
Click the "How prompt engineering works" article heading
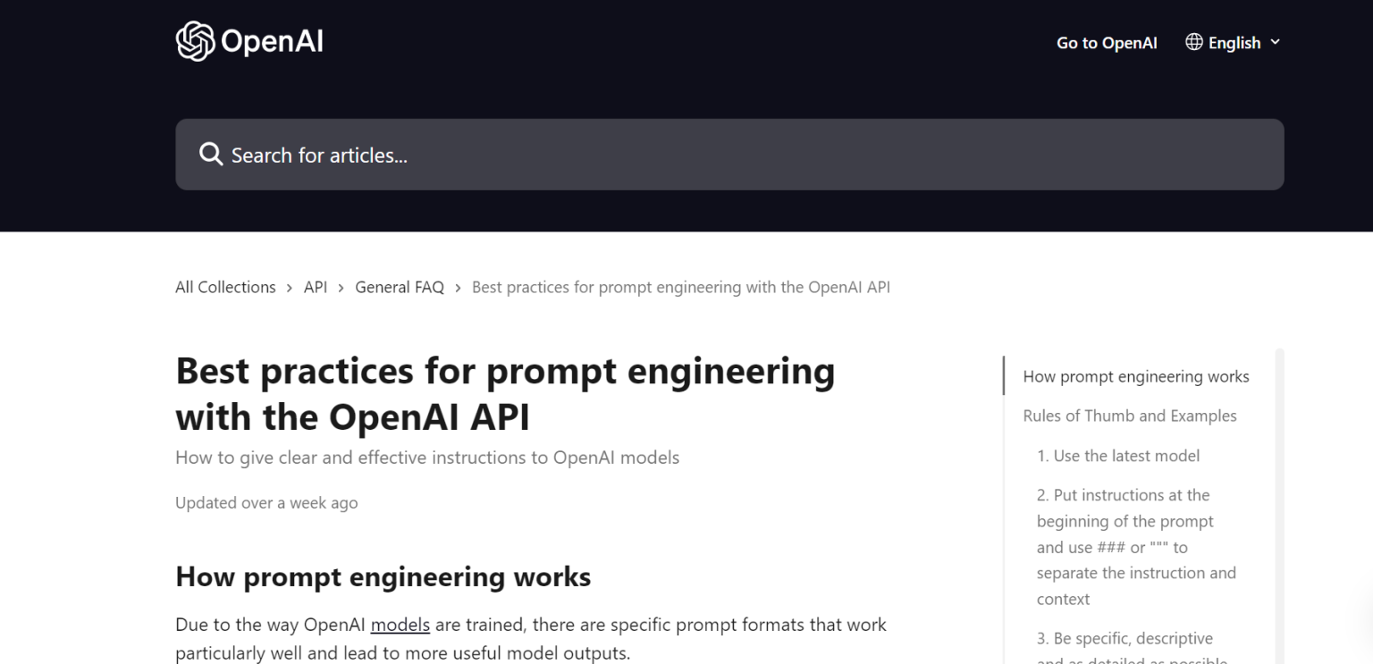(383, 576)
